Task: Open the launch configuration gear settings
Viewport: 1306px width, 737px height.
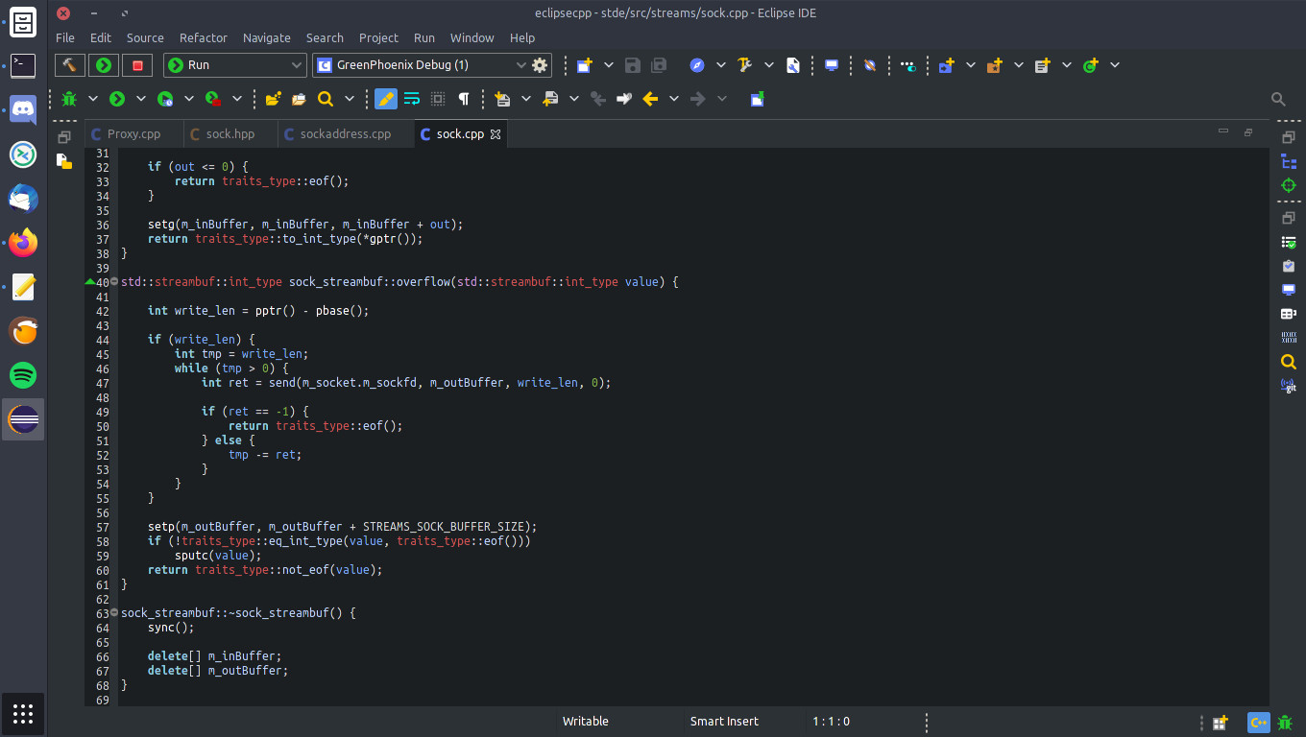Action: tap(540, 65)
